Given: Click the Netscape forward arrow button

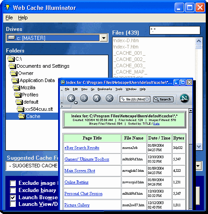Looking at the screenshot, I should [x=84, y=98].
